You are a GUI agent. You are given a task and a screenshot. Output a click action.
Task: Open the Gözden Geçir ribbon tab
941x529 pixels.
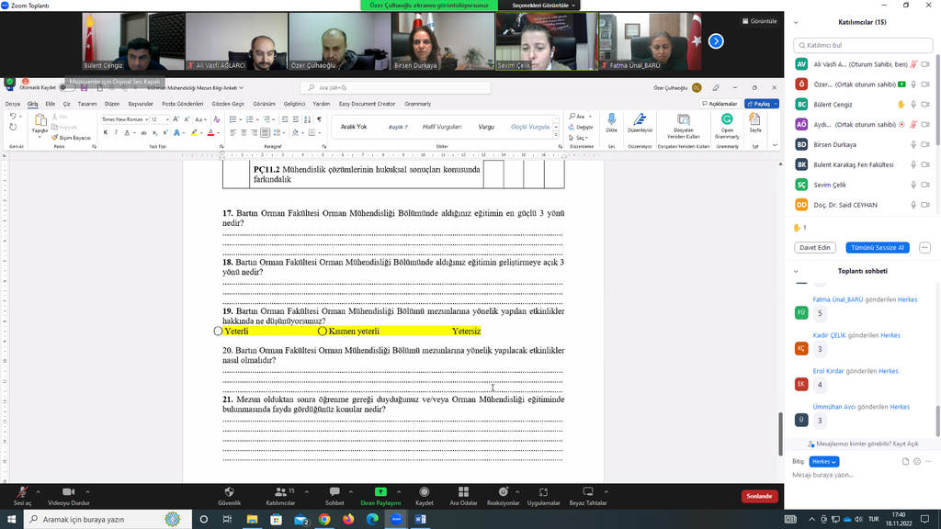point(228,104)
